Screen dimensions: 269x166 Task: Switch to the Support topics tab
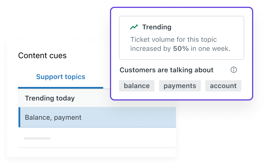pyautogui.click(x=60, y=77)
